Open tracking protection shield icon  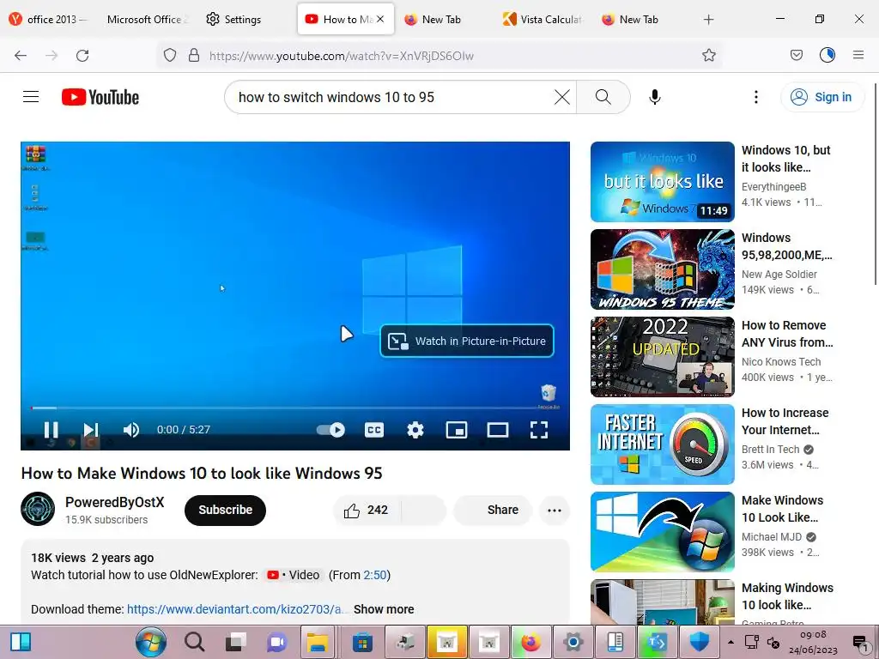(170, 55)
